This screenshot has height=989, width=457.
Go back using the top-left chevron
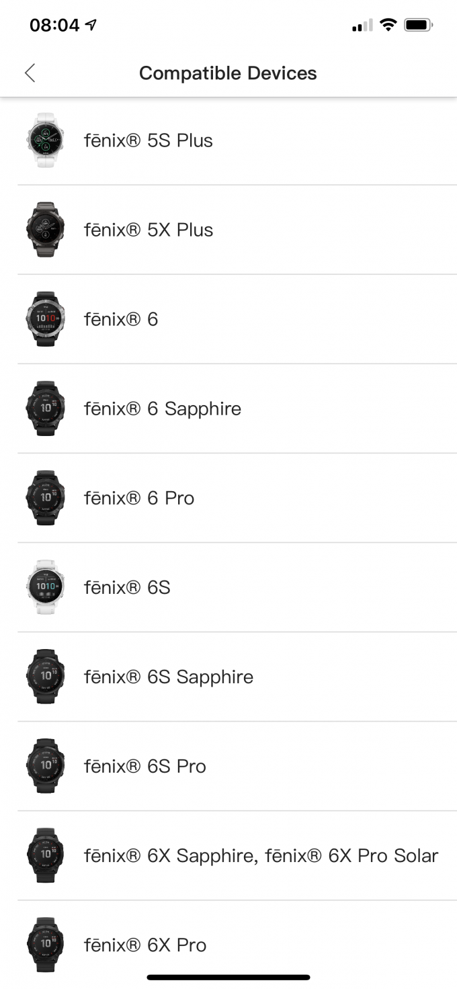click(30, 73)
